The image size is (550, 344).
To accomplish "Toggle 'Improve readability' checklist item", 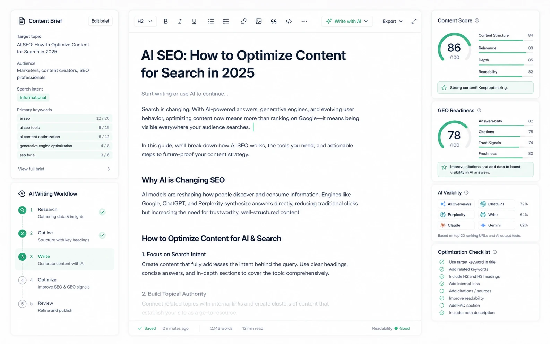I will pyautogui.click(x=442, y=298).
